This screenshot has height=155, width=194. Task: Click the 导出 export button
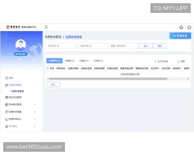point(53,85)
